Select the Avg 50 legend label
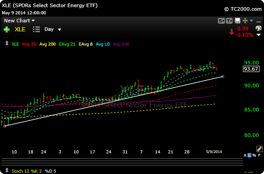The height and width of the screenshot is (174, 264). tap(29, 44)
